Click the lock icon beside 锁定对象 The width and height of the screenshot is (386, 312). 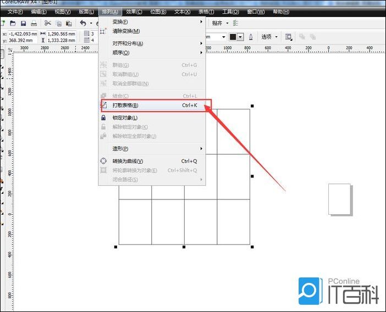pyautogui.click(x=103, y=118)
